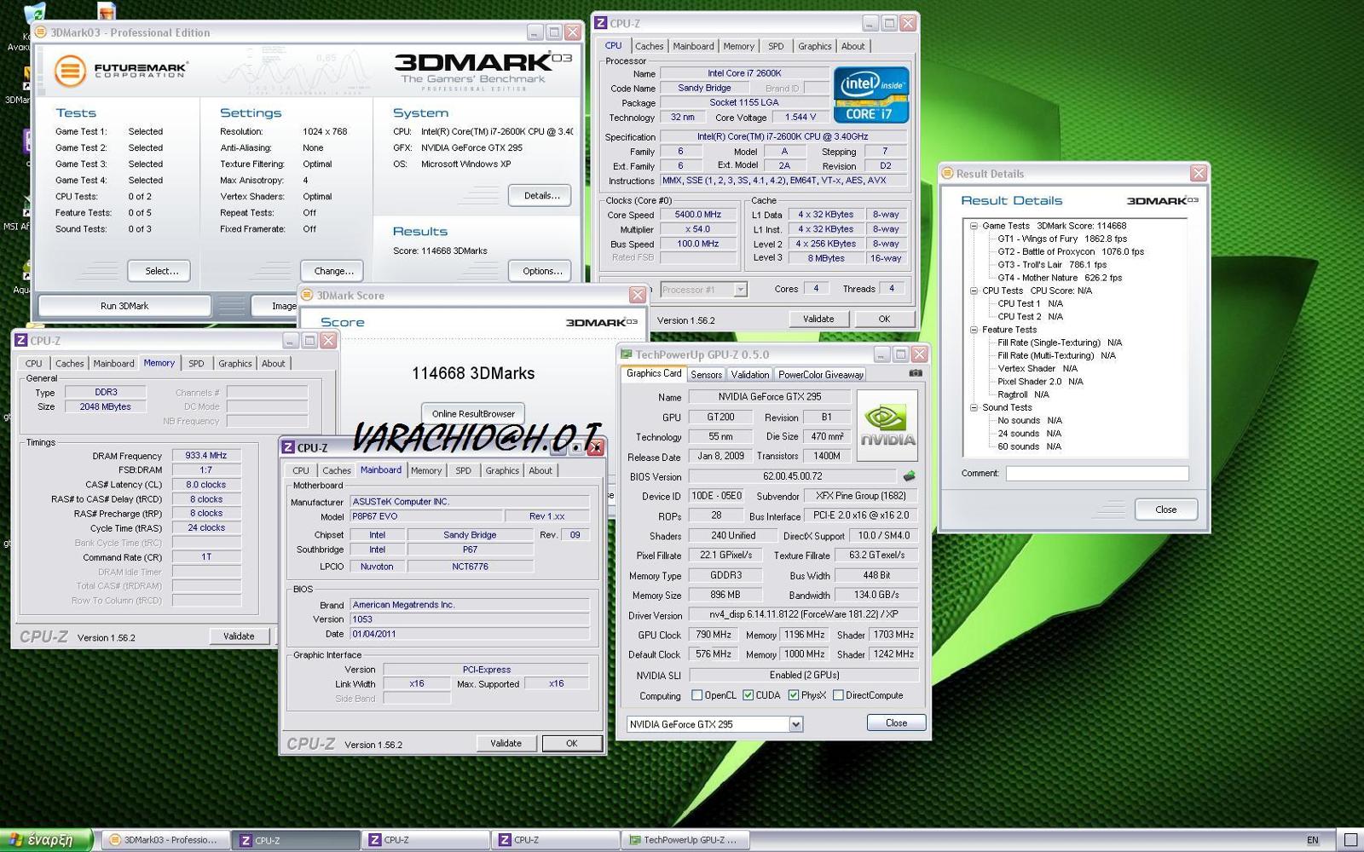This screenshot has height=852, width=1364.
Task: Click the BIOS save chip icon in GPU-Z
Action: 909,476
